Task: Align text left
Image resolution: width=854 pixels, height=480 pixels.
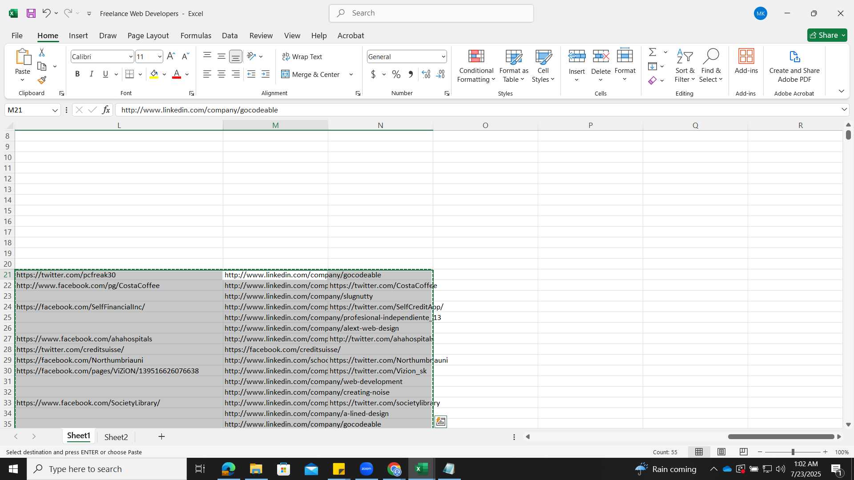Action: point(207,74)
